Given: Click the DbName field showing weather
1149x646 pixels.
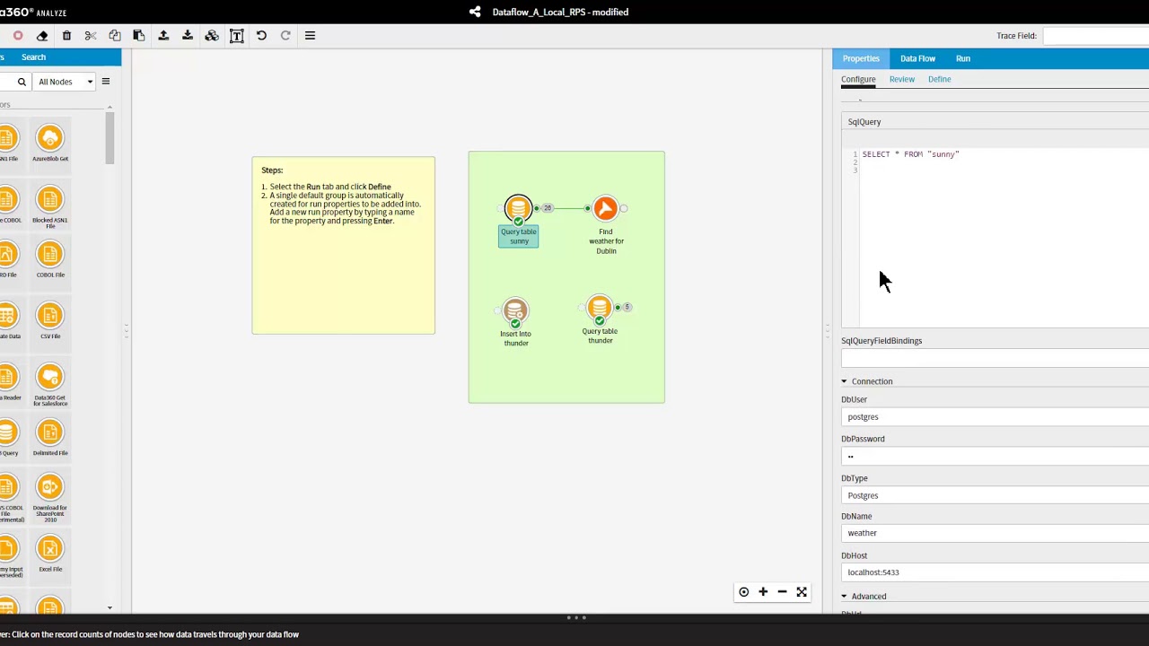Looking at the screenshot, I should 995,533.
